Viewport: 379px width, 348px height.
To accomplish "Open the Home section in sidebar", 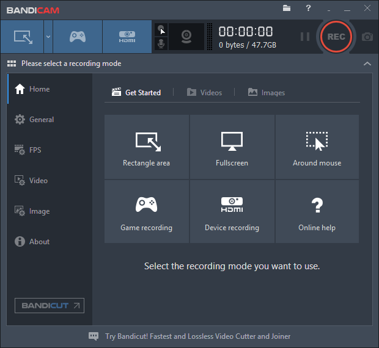I will (x=50, y=89).
